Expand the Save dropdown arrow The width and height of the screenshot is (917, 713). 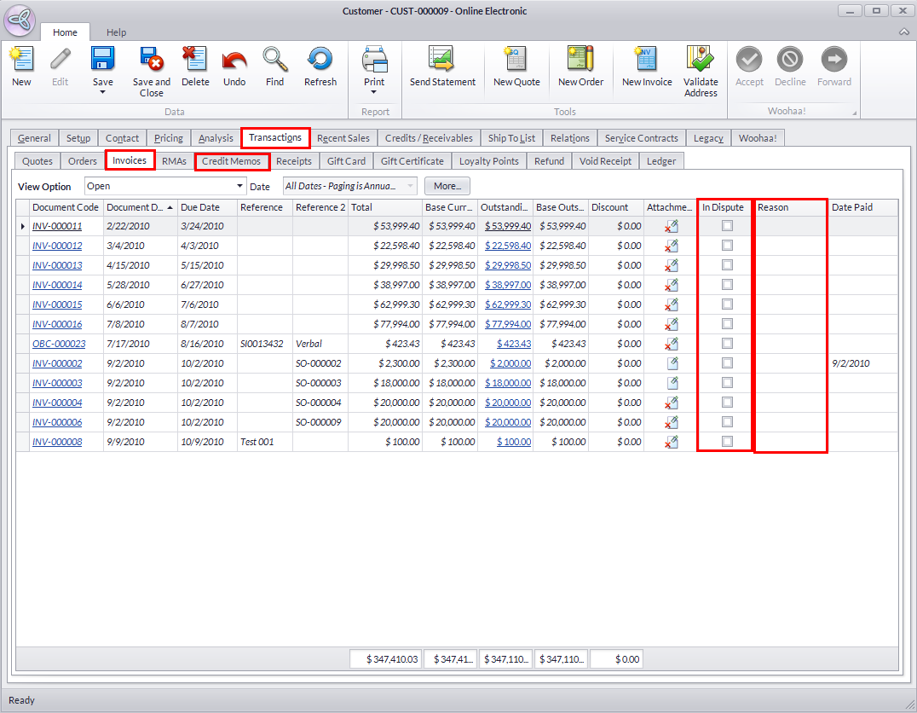pyautogui.click(x=103, y=93)
